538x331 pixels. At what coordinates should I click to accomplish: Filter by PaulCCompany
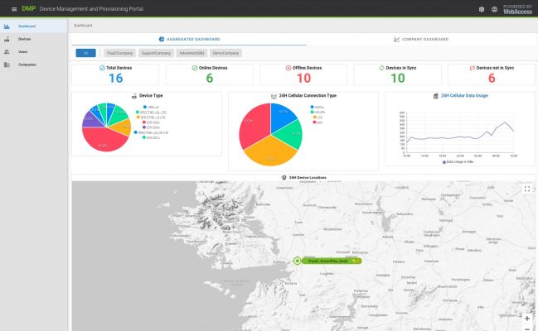[x=119, y=53]
